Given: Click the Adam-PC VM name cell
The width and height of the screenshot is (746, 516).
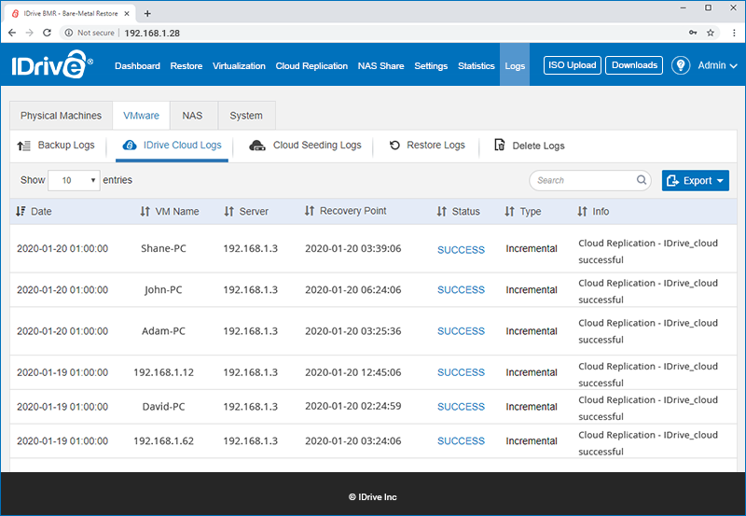Looking at the screenshot, I should point(163,331).
